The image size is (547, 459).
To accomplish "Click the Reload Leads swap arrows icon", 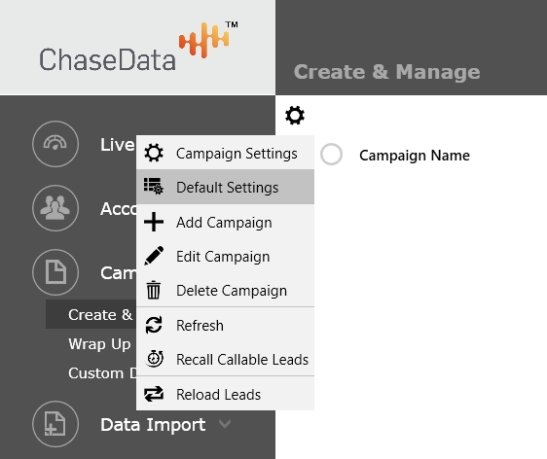I will click(154, 394).
